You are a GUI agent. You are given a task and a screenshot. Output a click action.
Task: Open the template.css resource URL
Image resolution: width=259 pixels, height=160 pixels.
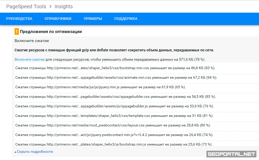click(x=98, y=116)
